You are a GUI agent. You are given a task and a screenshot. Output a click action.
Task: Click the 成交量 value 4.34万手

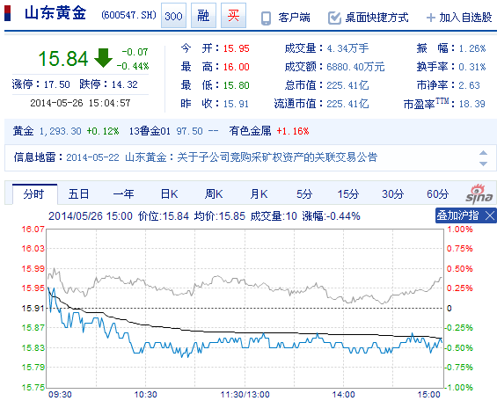[x=347, y=48]
